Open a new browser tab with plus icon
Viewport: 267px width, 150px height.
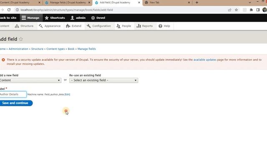tap(197, 2)
